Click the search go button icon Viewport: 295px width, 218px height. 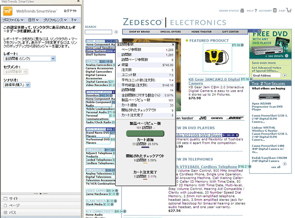[116, 32]
